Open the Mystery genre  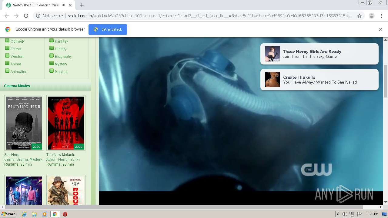[61, 64]
